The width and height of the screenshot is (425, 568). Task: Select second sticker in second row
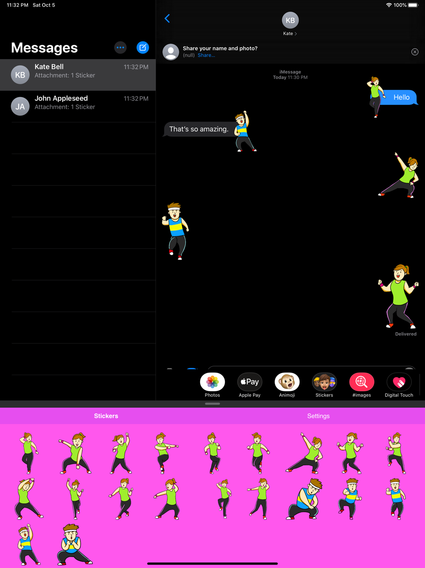pyautogui.click(x=75, y=499)
